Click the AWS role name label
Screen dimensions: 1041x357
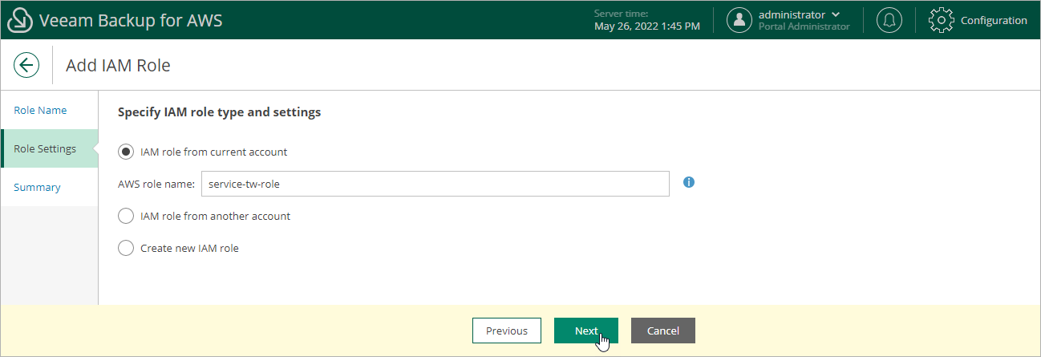click(156, 184)
